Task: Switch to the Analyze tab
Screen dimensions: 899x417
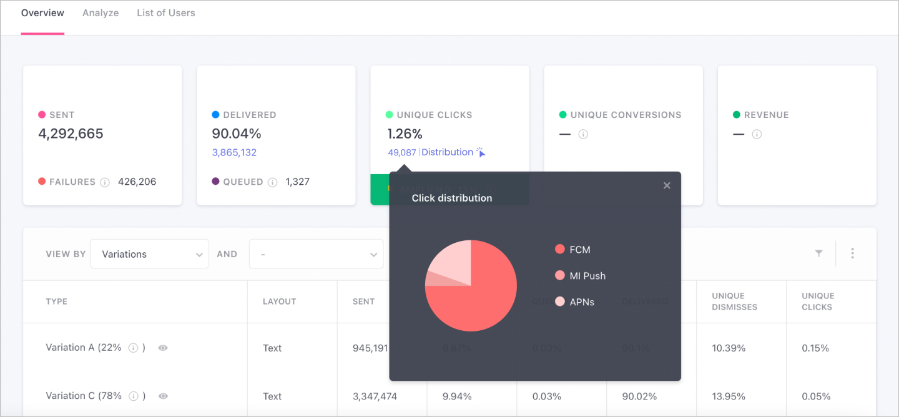Action: pos(101,13)
